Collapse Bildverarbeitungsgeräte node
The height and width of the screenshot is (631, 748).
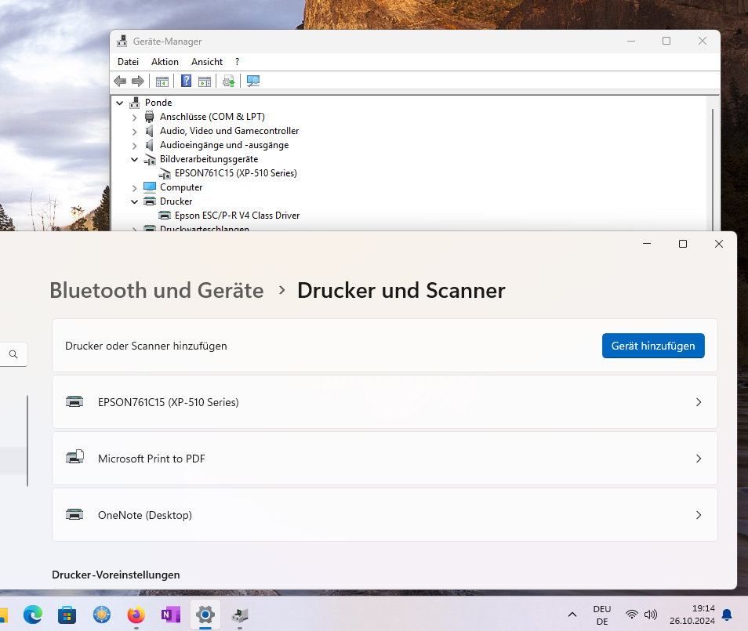click(x=135, y=160)
